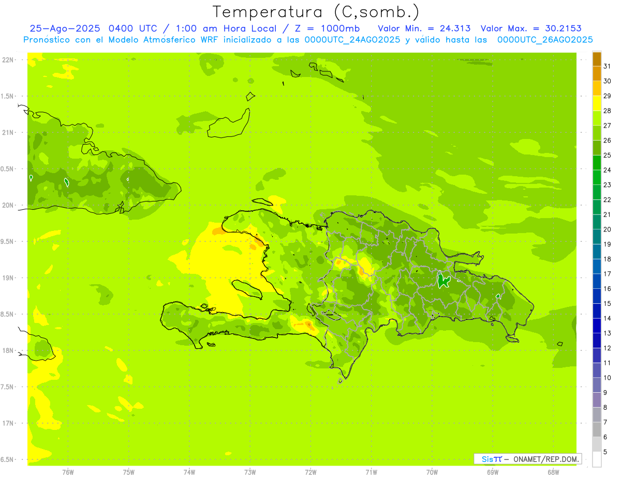
Task: Select the date text 25-Ago-2025
Action: pos(65,28)
